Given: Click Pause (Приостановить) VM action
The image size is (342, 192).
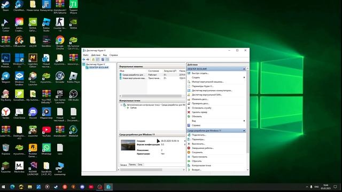Looking at the screenshot, I should (x=199, y=157).
